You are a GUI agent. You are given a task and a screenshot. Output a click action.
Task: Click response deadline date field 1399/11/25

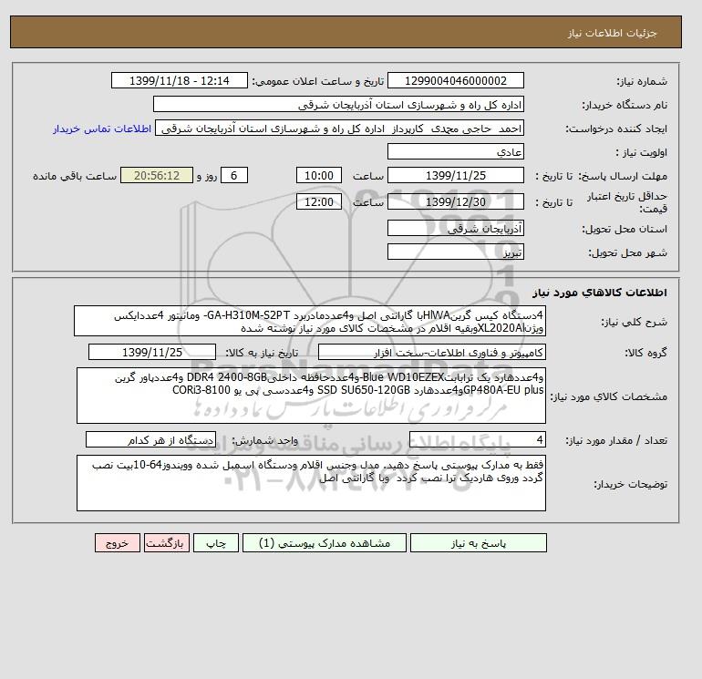pos(455,176)
